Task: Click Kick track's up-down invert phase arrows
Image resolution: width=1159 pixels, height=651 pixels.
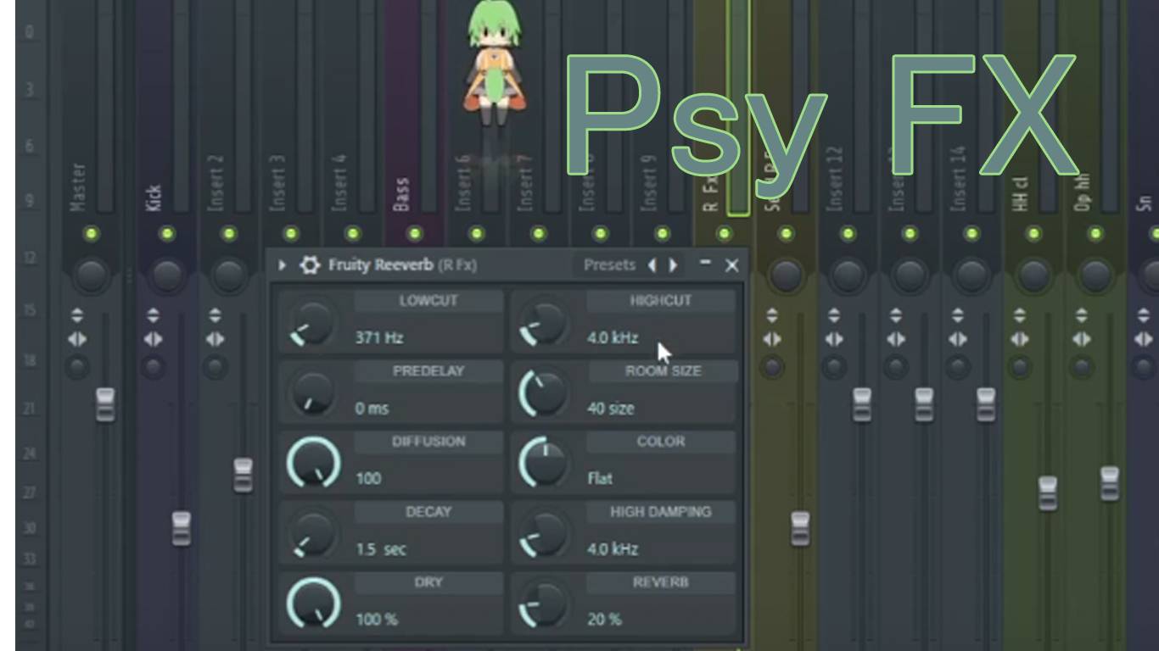Action: click(x=153, y=315)
